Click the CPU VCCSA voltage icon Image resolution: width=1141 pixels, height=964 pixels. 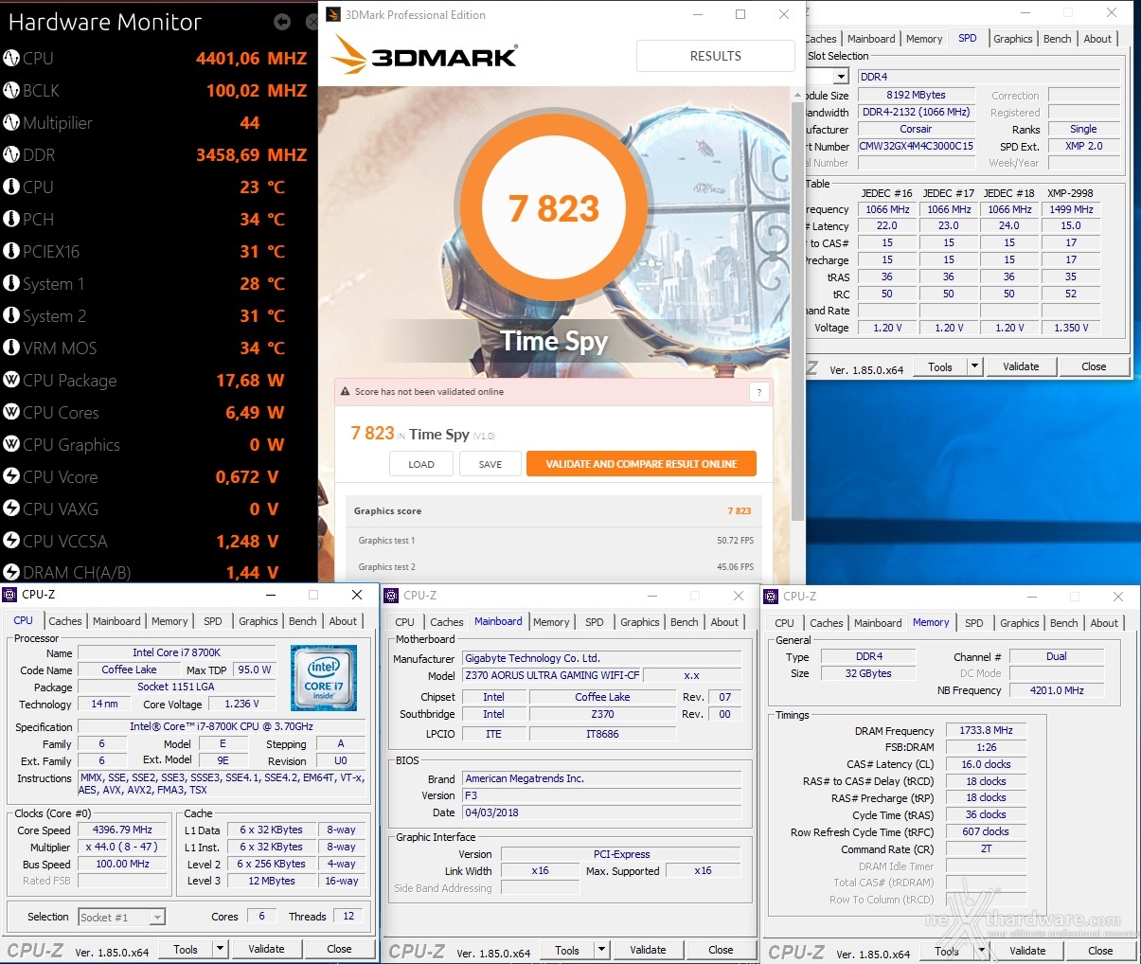pos(11,541)
